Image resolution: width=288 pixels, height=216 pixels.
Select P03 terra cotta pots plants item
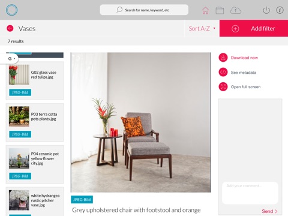tap(35, 122)
